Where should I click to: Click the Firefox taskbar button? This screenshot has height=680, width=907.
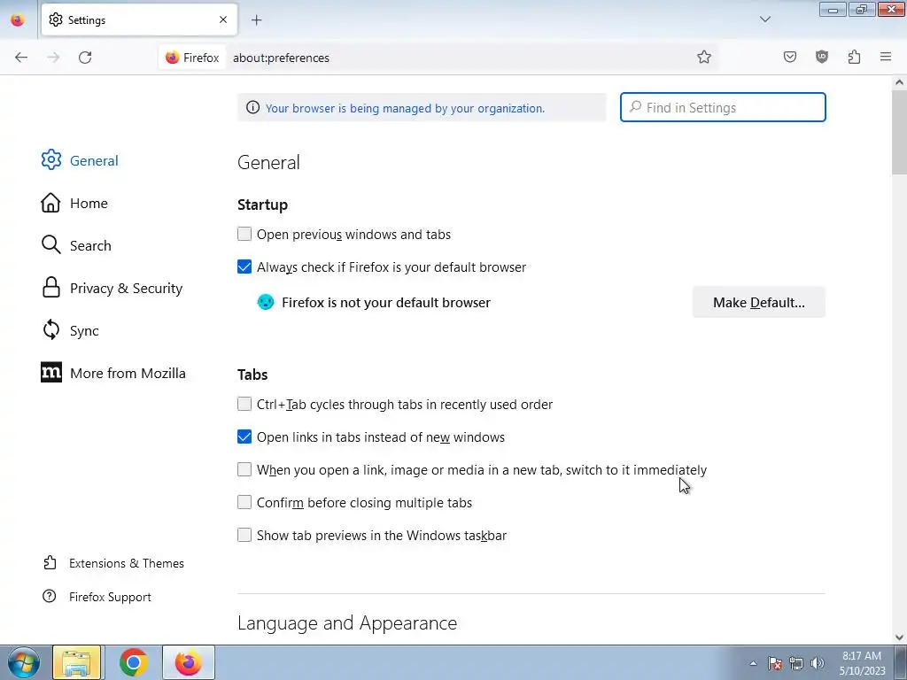click(x=189, y=662)
